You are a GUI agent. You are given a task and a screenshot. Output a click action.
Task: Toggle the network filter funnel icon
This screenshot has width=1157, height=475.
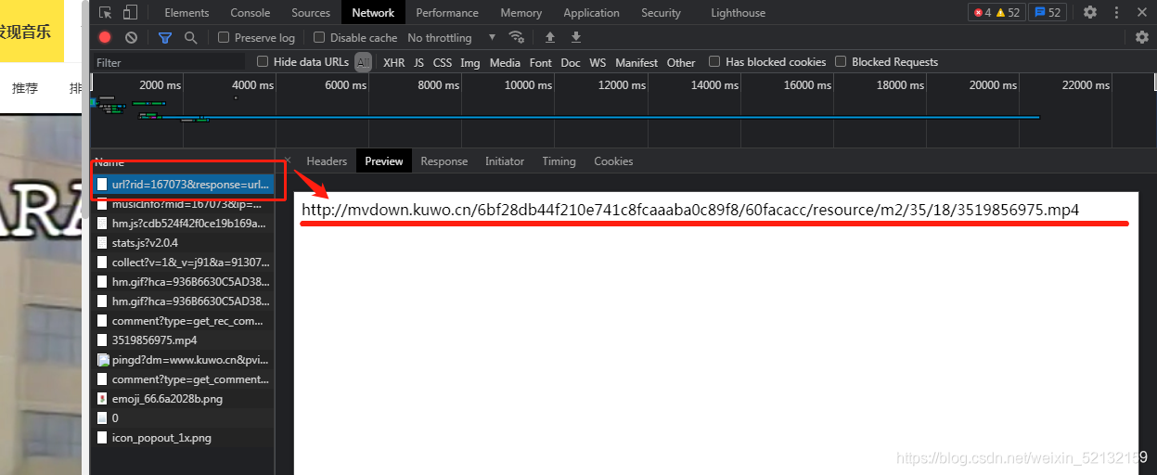(164, 37)
